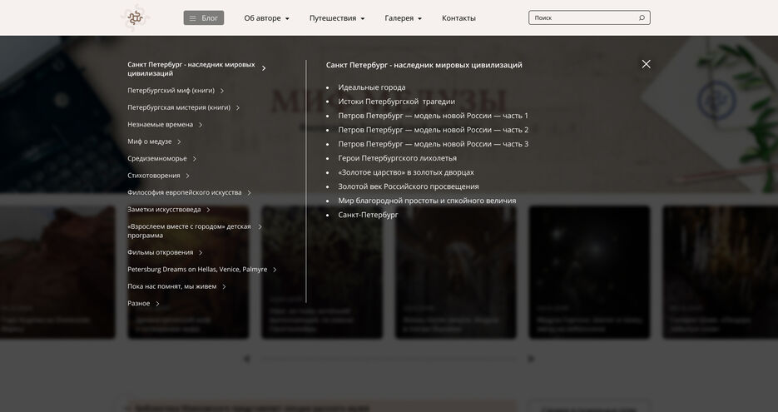Close the blog menu overlay with X
The height and width of the screenshot is (412, 778).
(646, 64)
